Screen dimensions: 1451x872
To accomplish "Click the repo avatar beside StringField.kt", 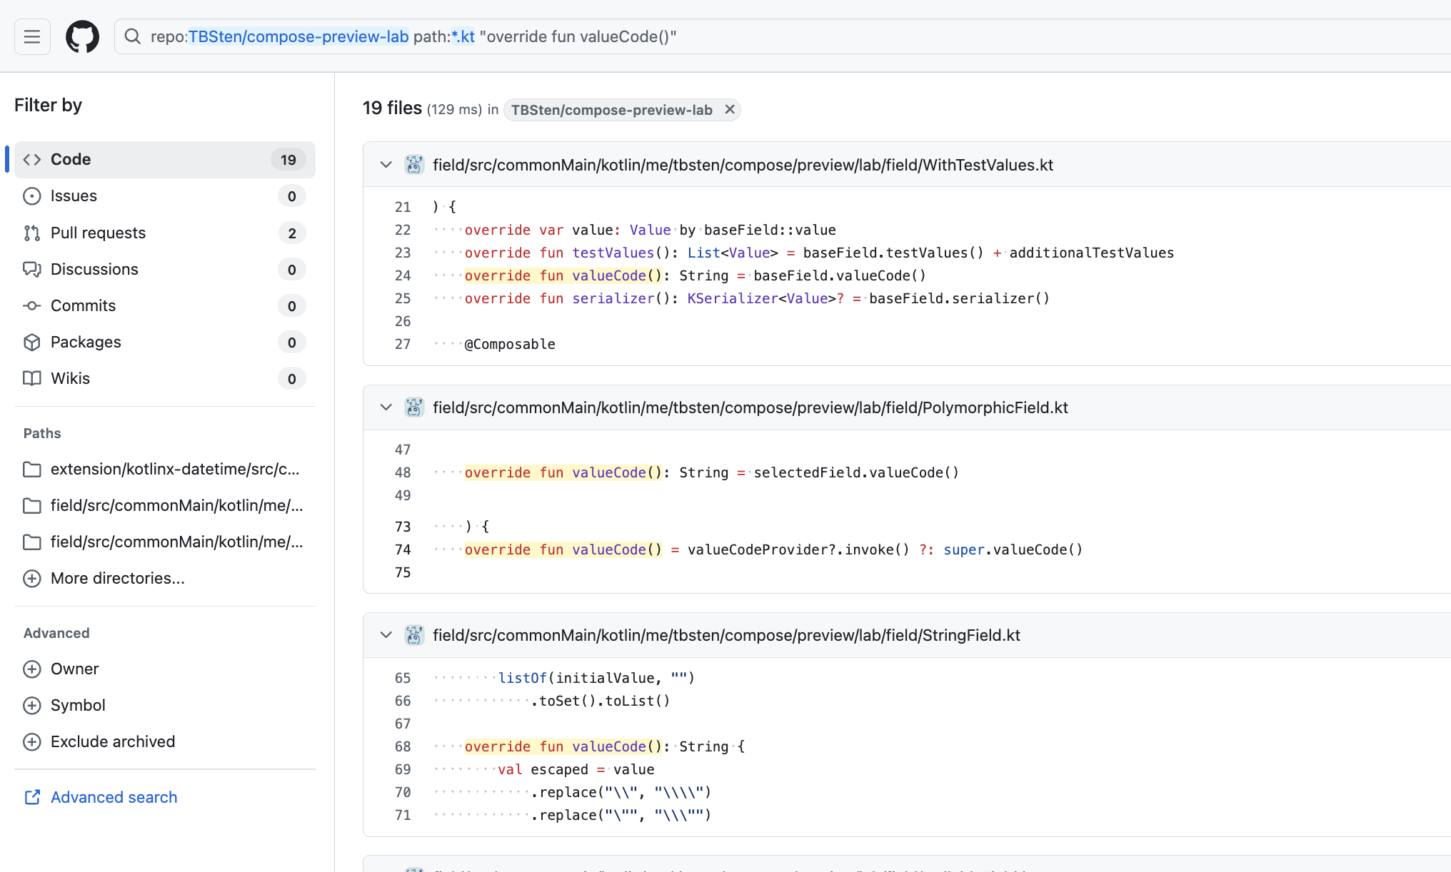I will click(414, 635).
